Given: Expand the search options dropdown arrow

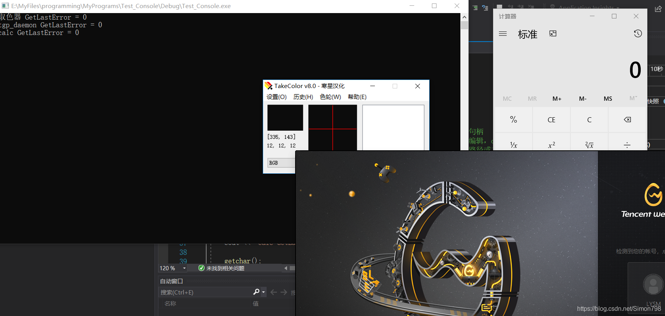Looking at the screenshot, I should [264, 293].
